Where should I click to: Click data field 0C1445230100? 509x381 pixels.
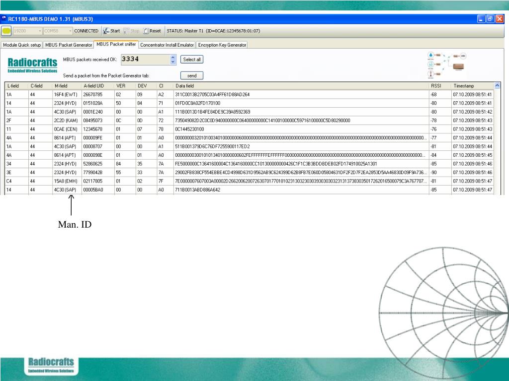click(301, 129)
